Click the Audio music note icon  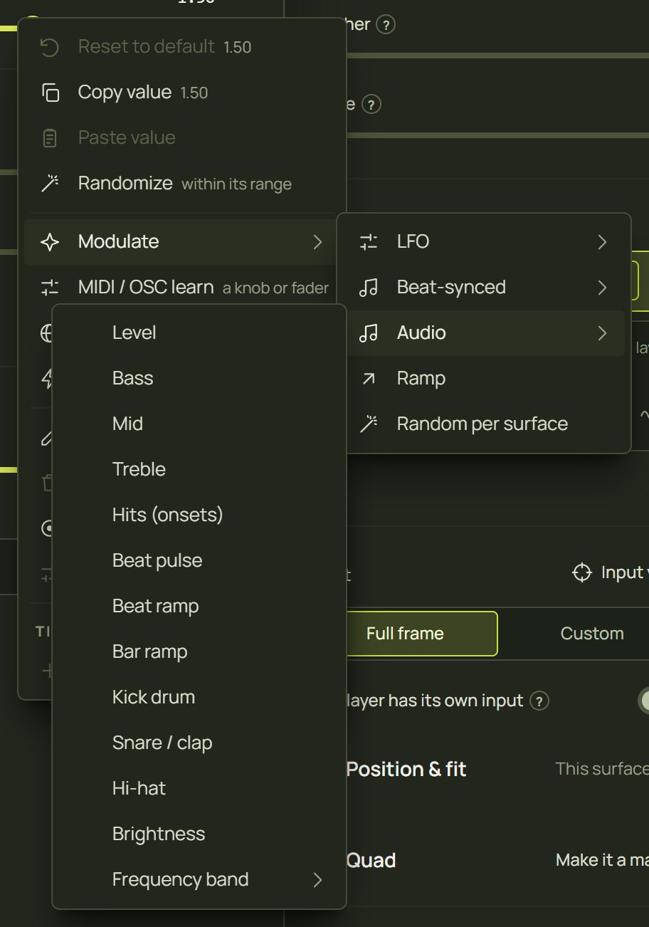369,333
